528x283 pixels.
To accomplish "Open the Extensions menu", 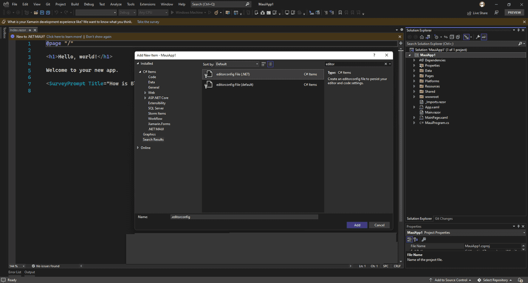I will click(x=147, y=4).
